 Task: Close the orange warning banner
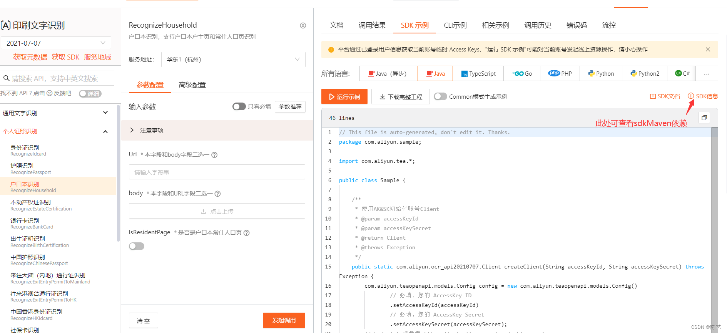(708, 49)
